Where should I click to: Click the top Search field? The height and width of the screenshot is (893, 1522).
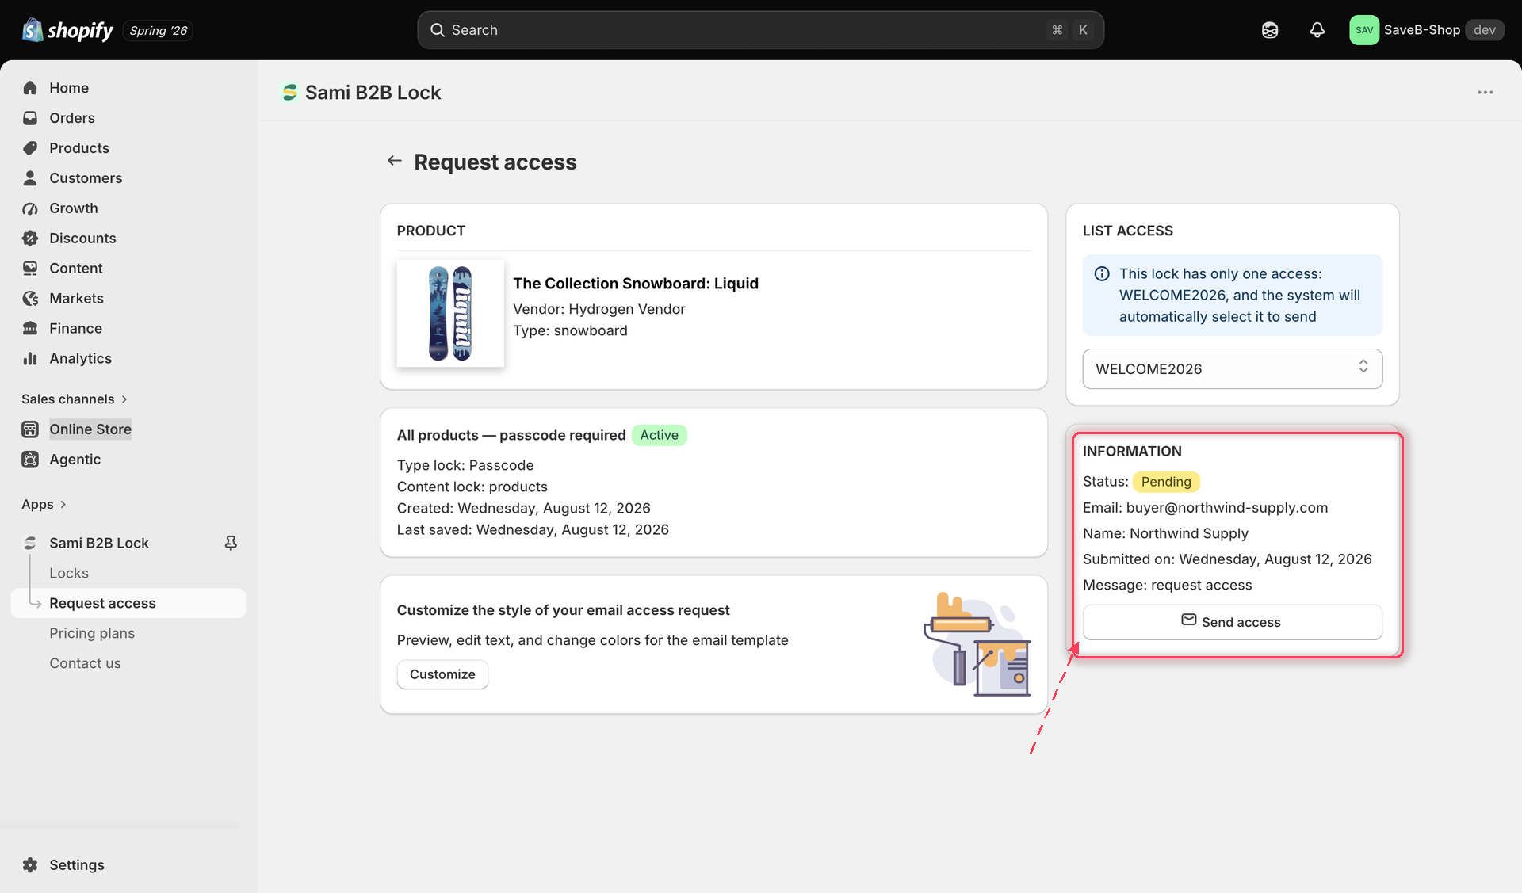pos(760,30)
